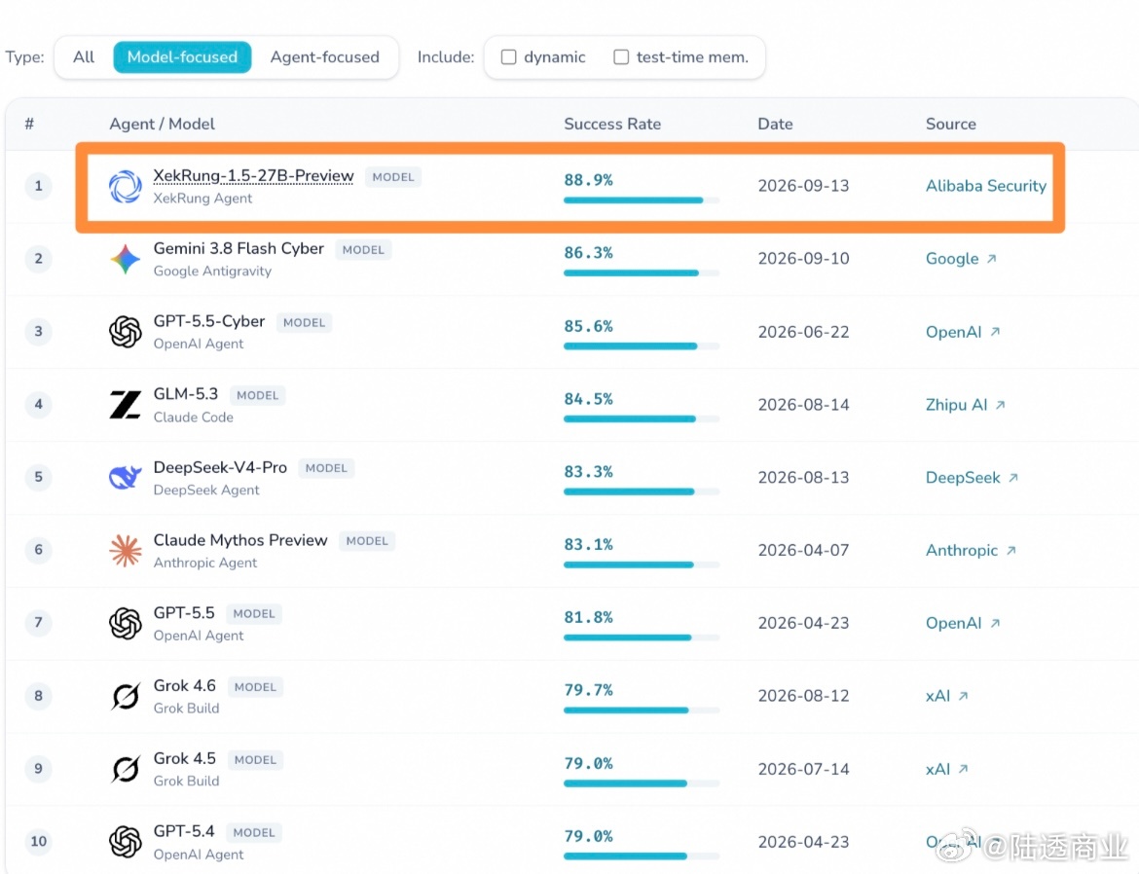
Task: Click the MODEL badge beside DeepSeek-V4-Pro
Action: tap(326, 468)
